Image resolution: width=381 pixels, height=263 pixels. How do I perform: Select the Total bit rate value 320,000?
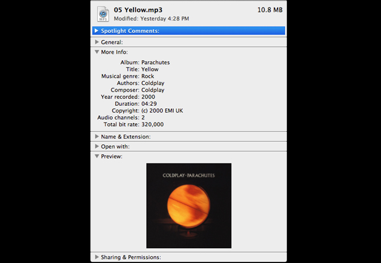click(153, 124)
